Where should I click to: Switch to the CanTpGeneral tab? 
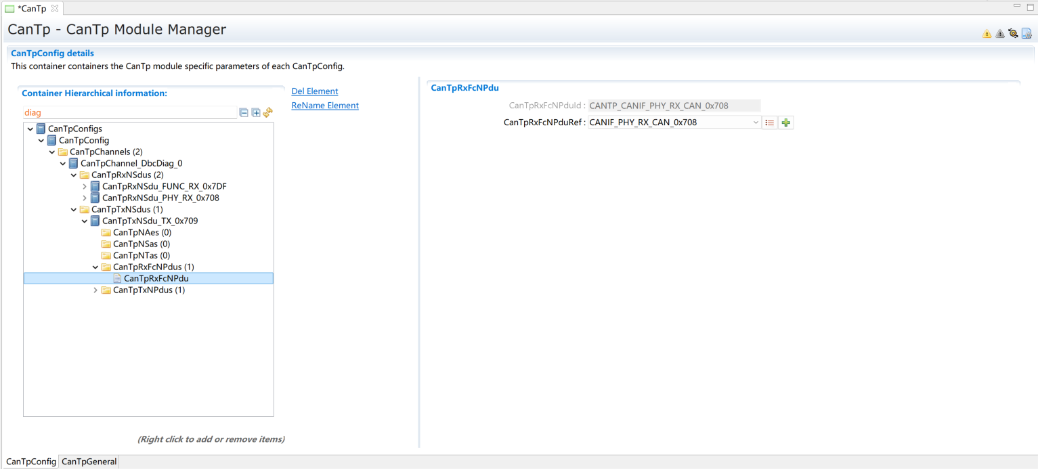point(89,462)
